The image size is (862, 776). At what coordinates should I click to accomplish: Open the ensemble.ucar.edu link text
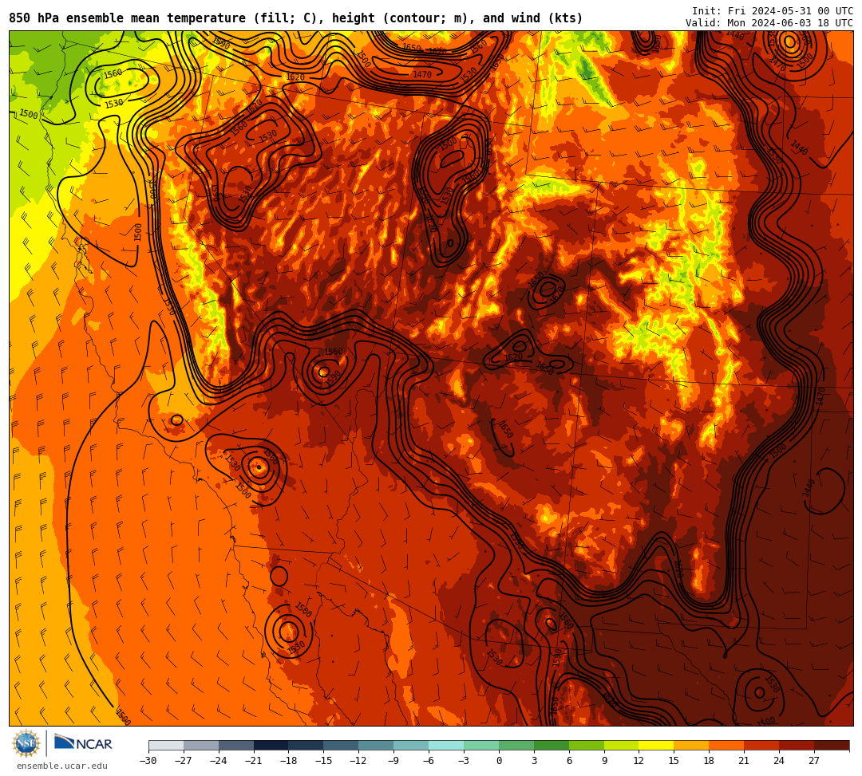click(62, 766)
